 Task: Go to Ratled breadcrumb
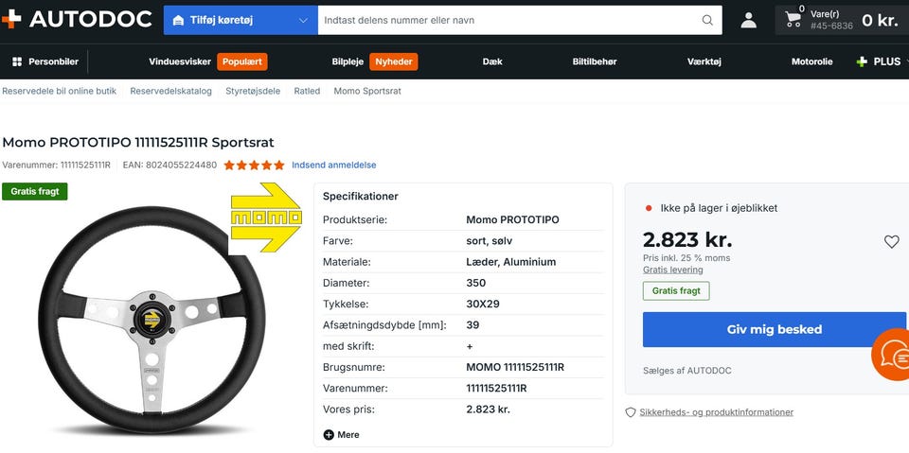307,91
